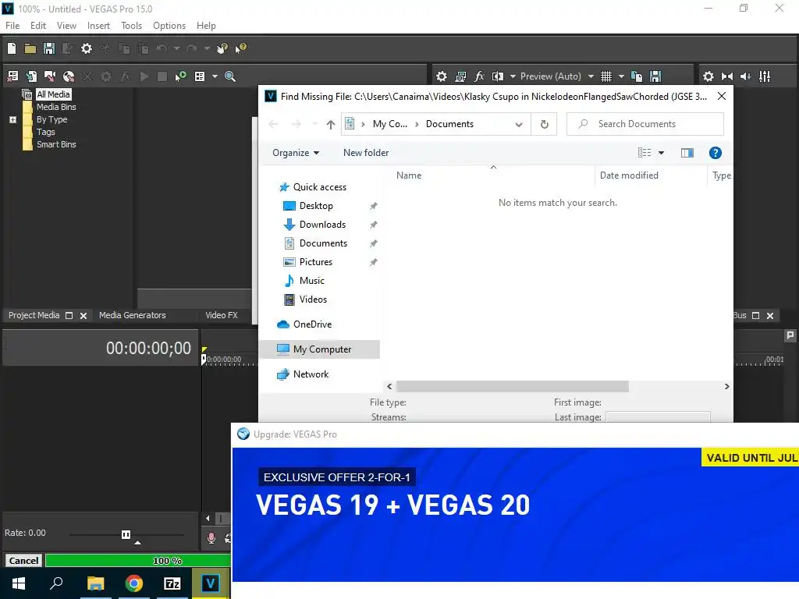Click the Up one level arrow in dialog
This screenshot has height=599, width=799.
tap(330, 124)
